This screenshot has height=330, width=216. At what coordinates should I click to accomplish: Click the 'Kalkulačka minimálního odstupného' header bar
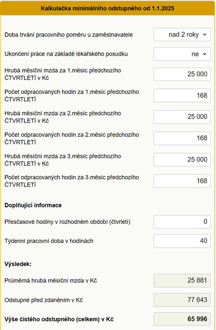(108, 8)
